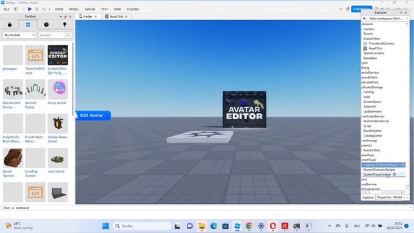
Task: Open the MODEL ribbon tab
Action: [x=74, y=9]
